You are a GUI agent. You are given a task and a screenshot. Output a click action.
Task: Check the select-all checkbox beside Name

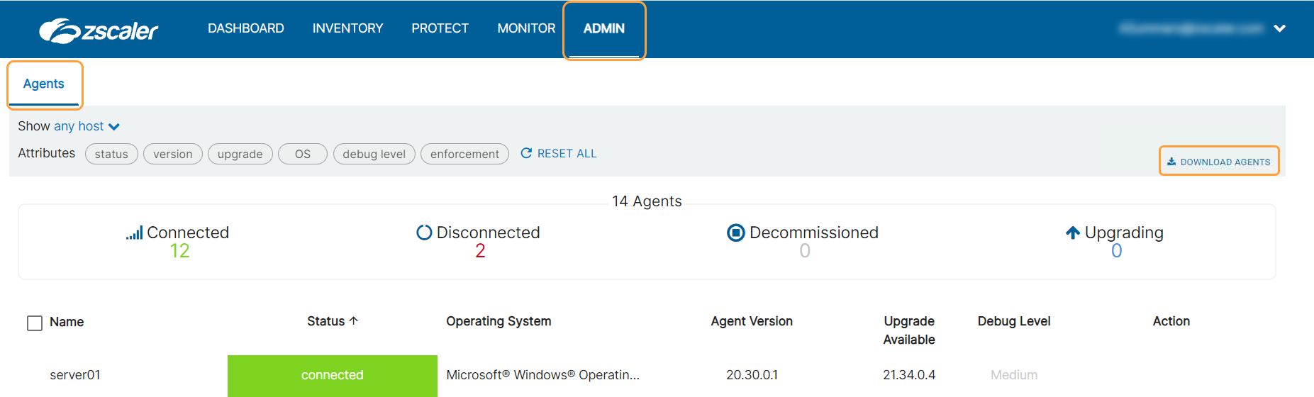(x=35, y=323)
